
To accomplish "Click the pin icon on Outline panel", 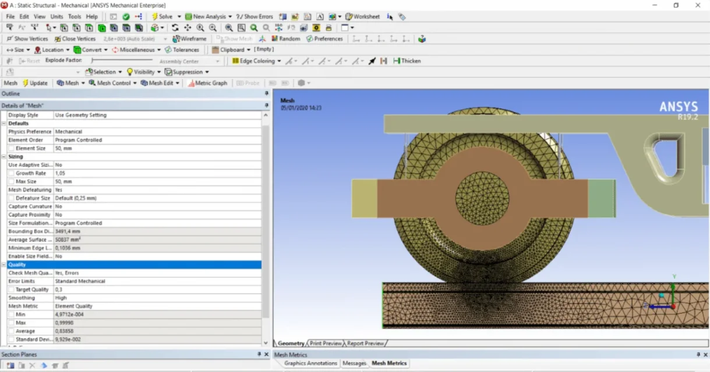I will [267, 94].
